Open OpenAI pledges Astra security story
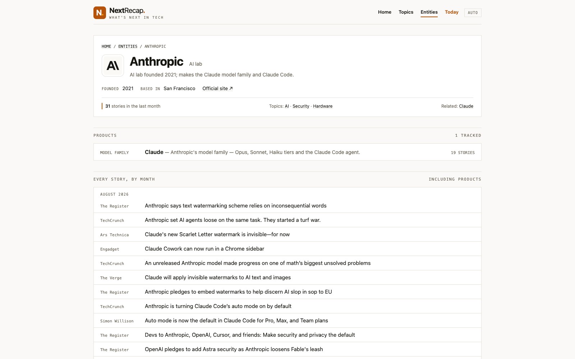575x359 pixels. (x=234, y=349)
